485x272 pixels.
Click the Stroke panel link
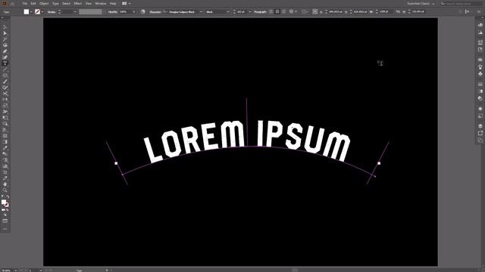point(52,12)
